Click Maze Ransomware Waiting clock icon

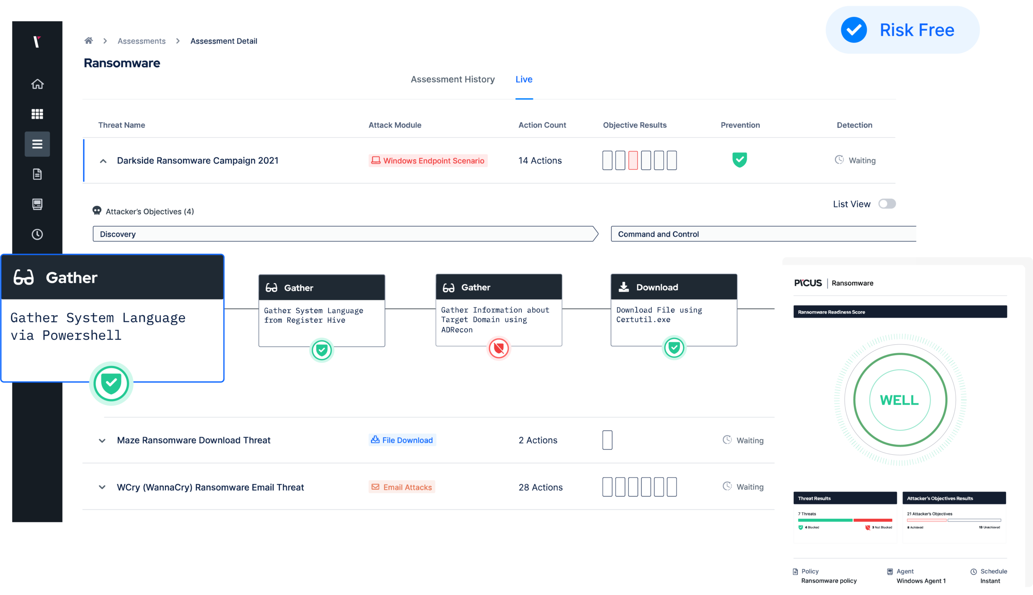click(727, 440)
